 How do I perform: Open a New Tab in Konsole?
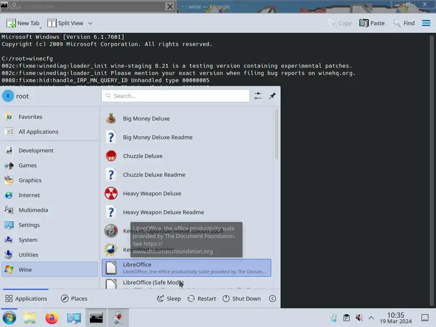[23, 23]
